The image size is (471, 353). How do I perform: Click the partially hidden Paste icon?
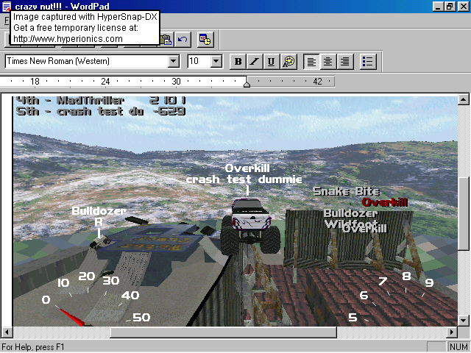coord(167,40)
